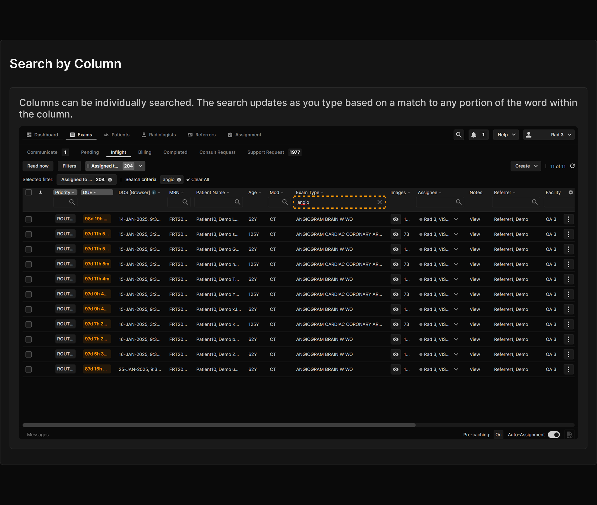This screenshot has width=597, height=505.
Task: Click the Patient Name search magnifier
Action: coord(237,202)
